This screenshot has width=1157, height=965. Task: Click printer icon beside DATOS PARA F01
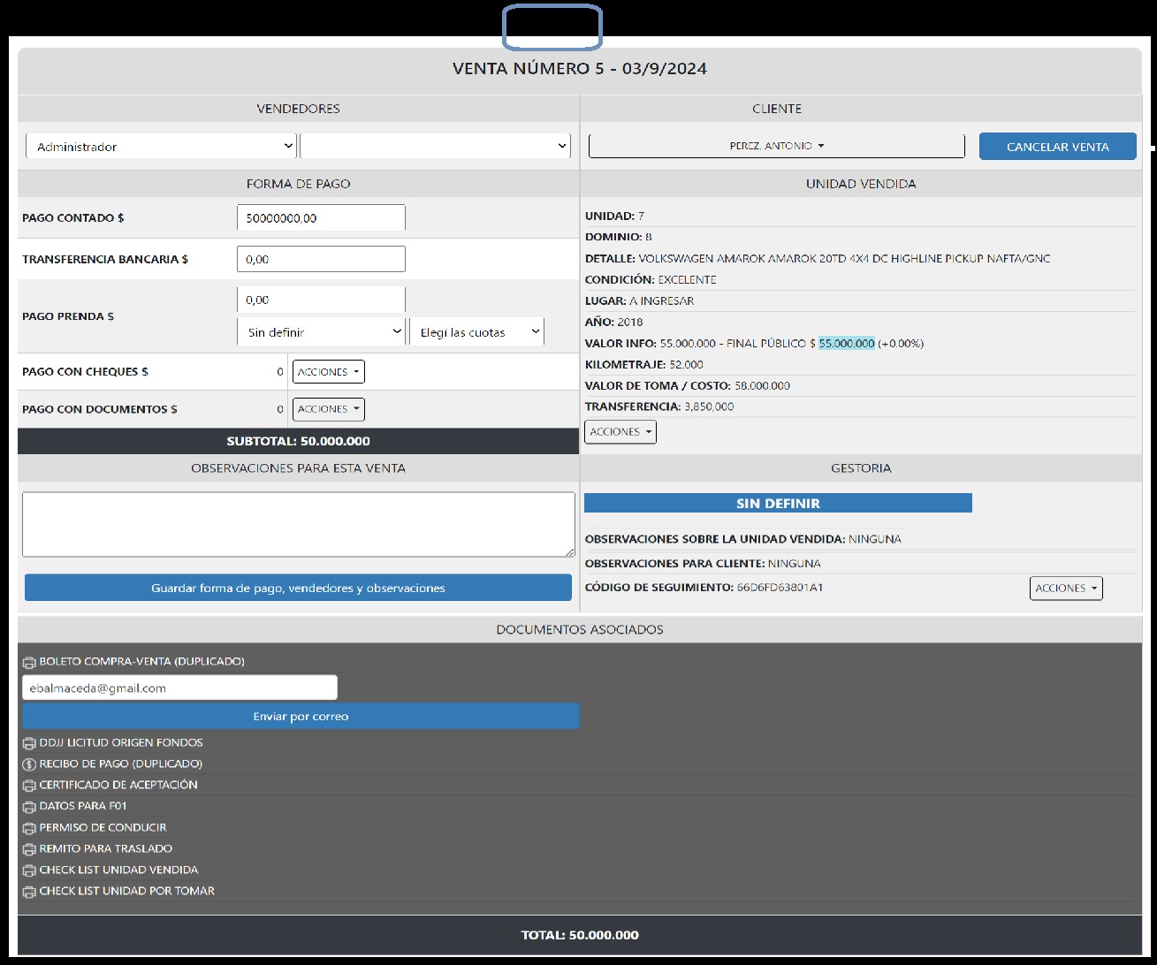[x=29, y=807]
